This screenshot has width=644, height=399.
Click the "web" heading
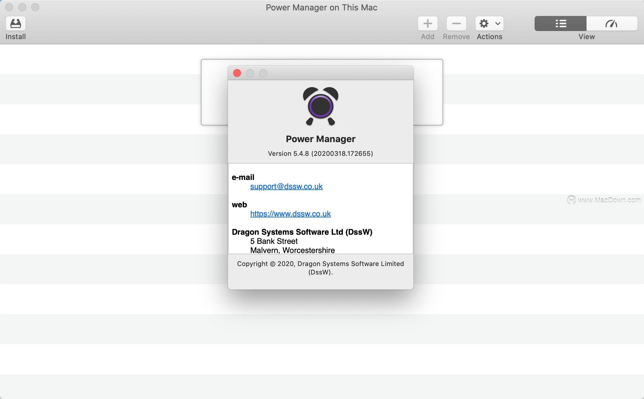tap(239, 205)
